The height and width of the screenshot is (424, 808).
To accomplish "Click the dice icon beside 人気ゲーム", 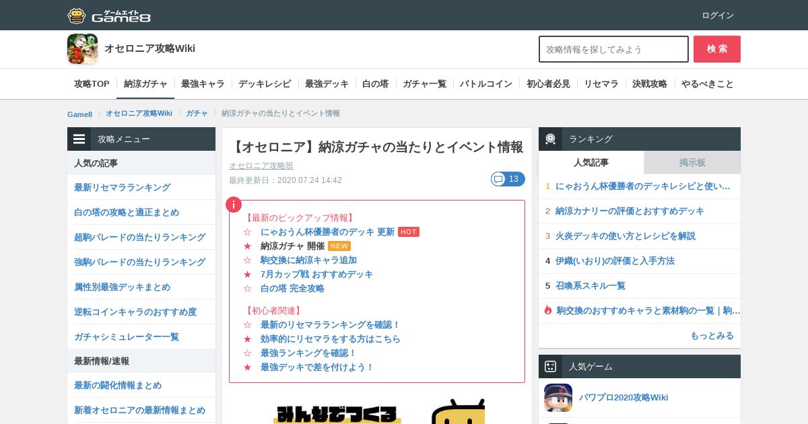I will 551,367.
